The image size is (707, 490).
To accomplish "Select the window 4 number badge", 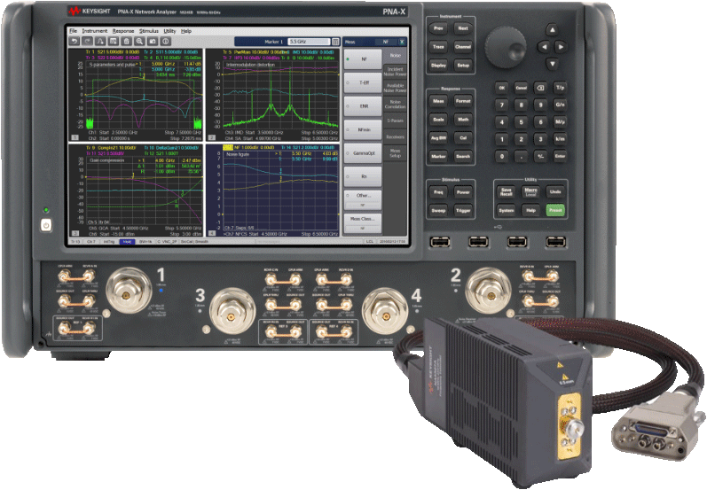I will tap(211, 233).
